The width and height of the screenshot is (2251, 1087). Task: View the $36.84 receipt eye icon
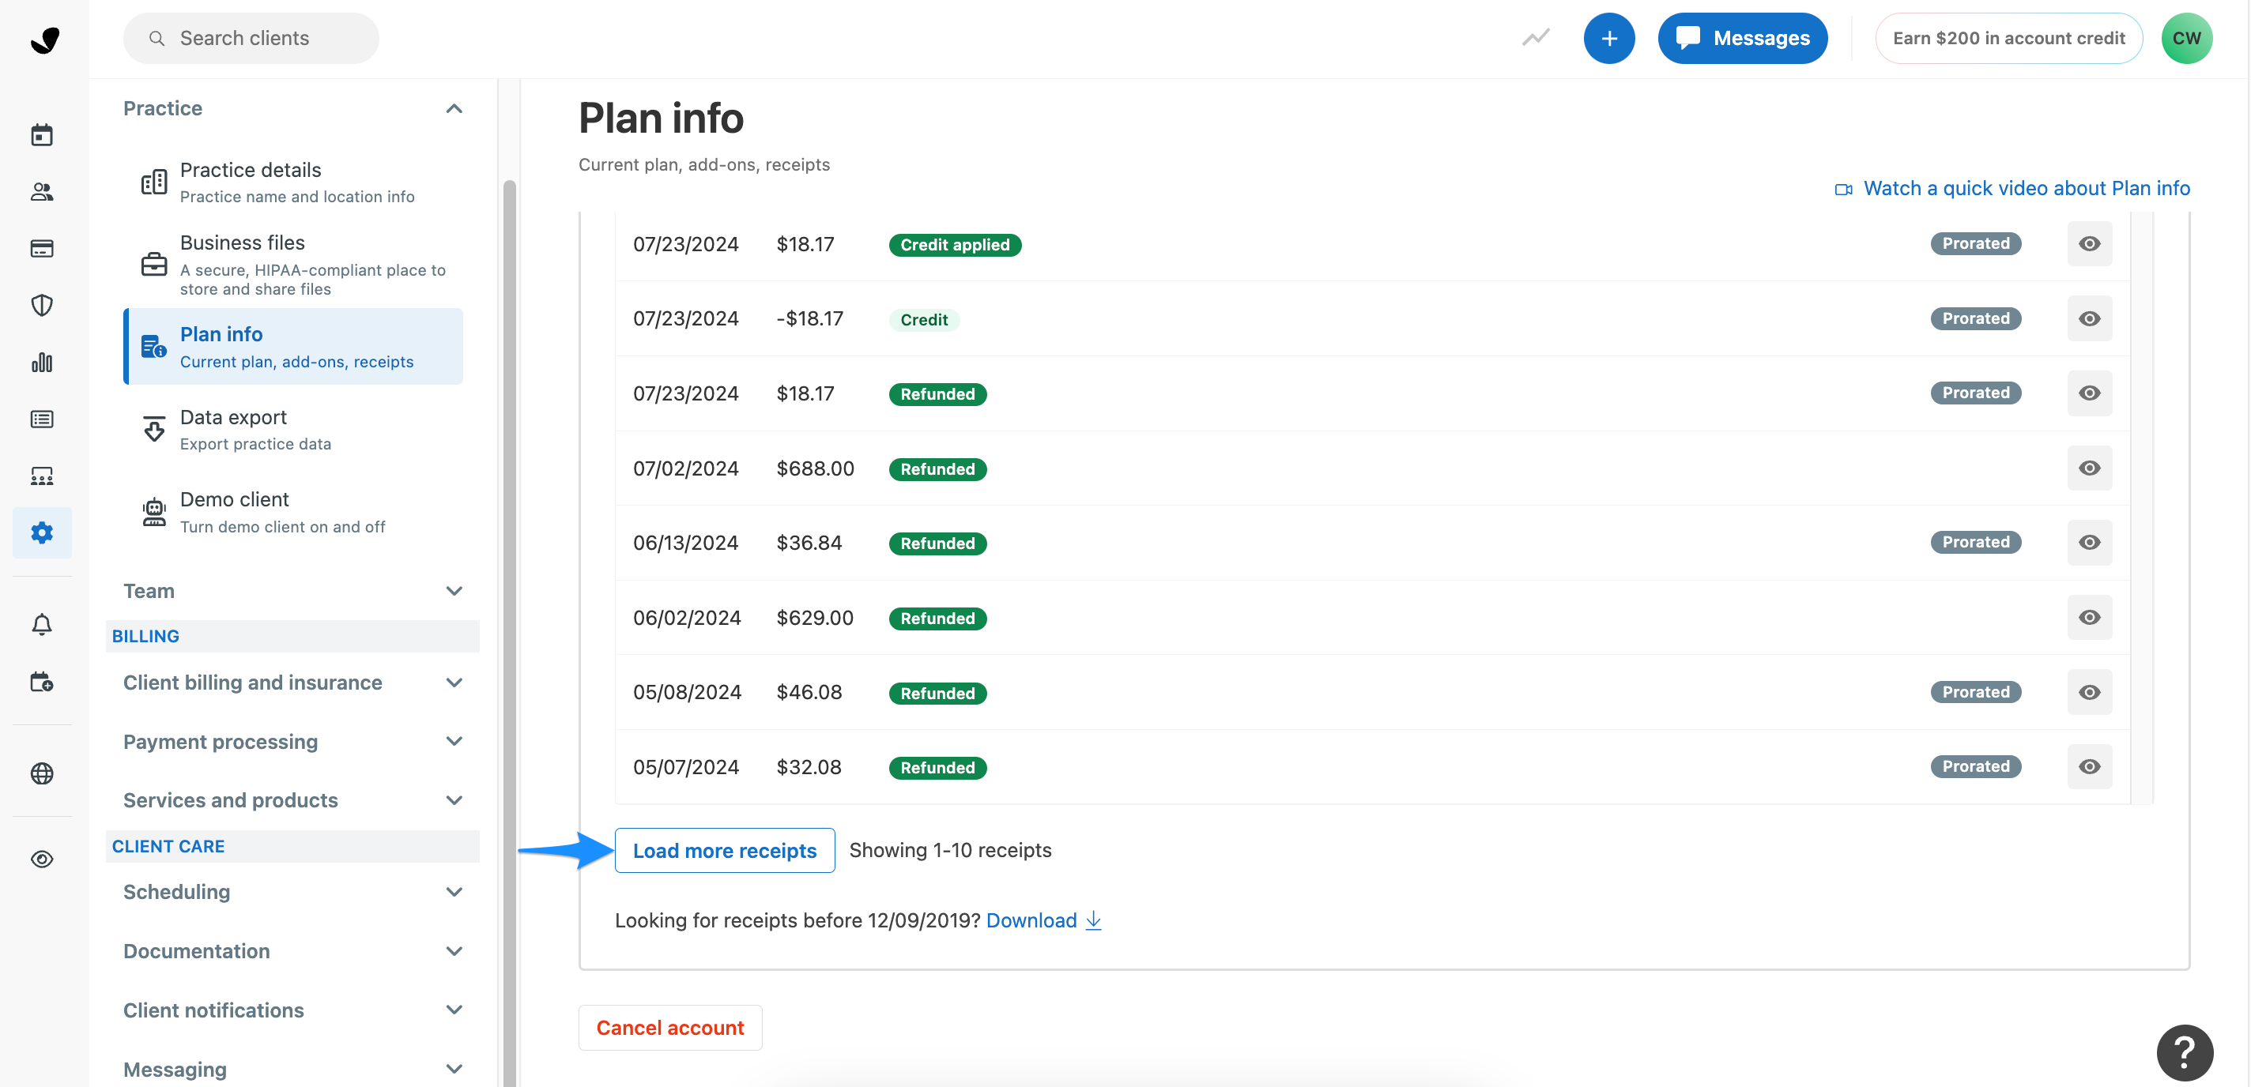[x=2089, y=542]
